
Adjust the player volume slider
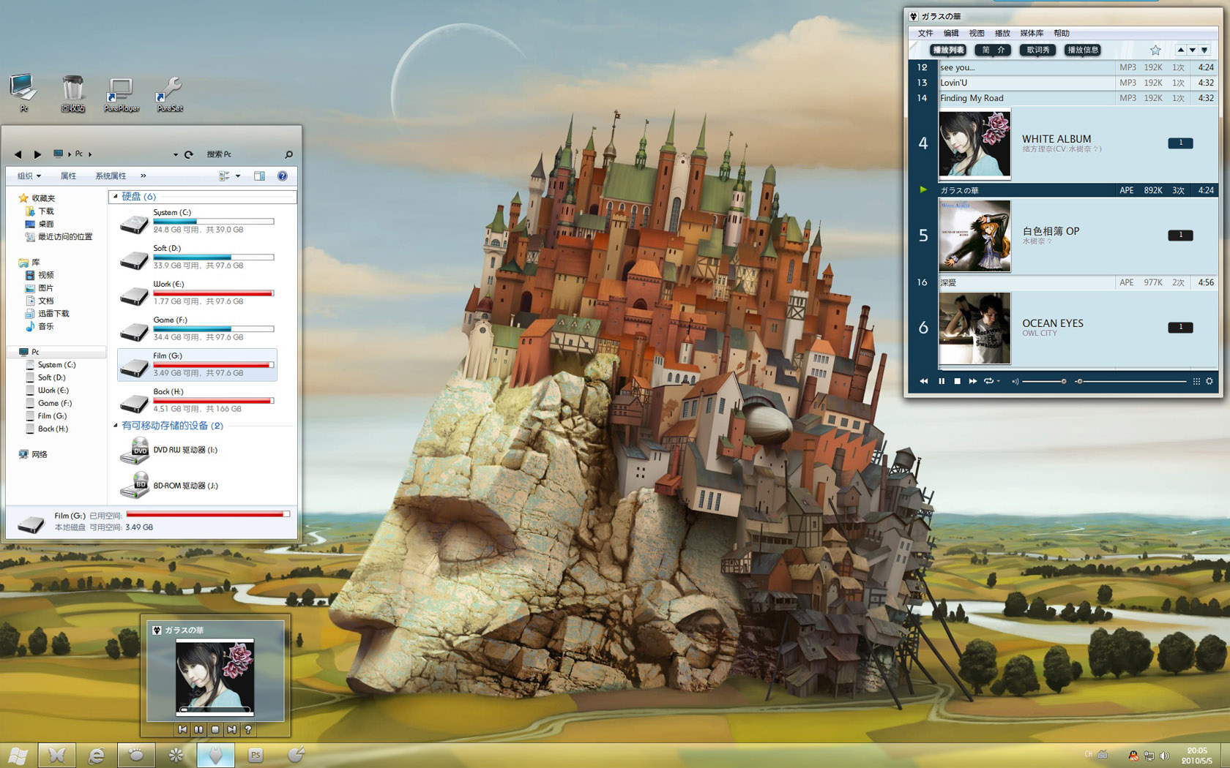click(1044, 381)
